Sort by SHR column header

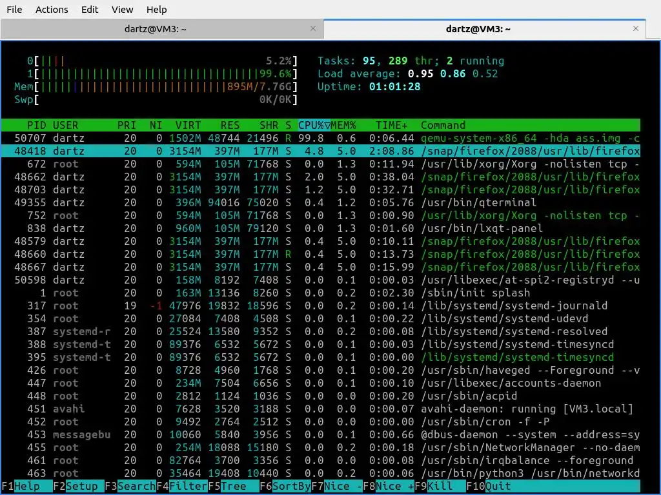269,125
